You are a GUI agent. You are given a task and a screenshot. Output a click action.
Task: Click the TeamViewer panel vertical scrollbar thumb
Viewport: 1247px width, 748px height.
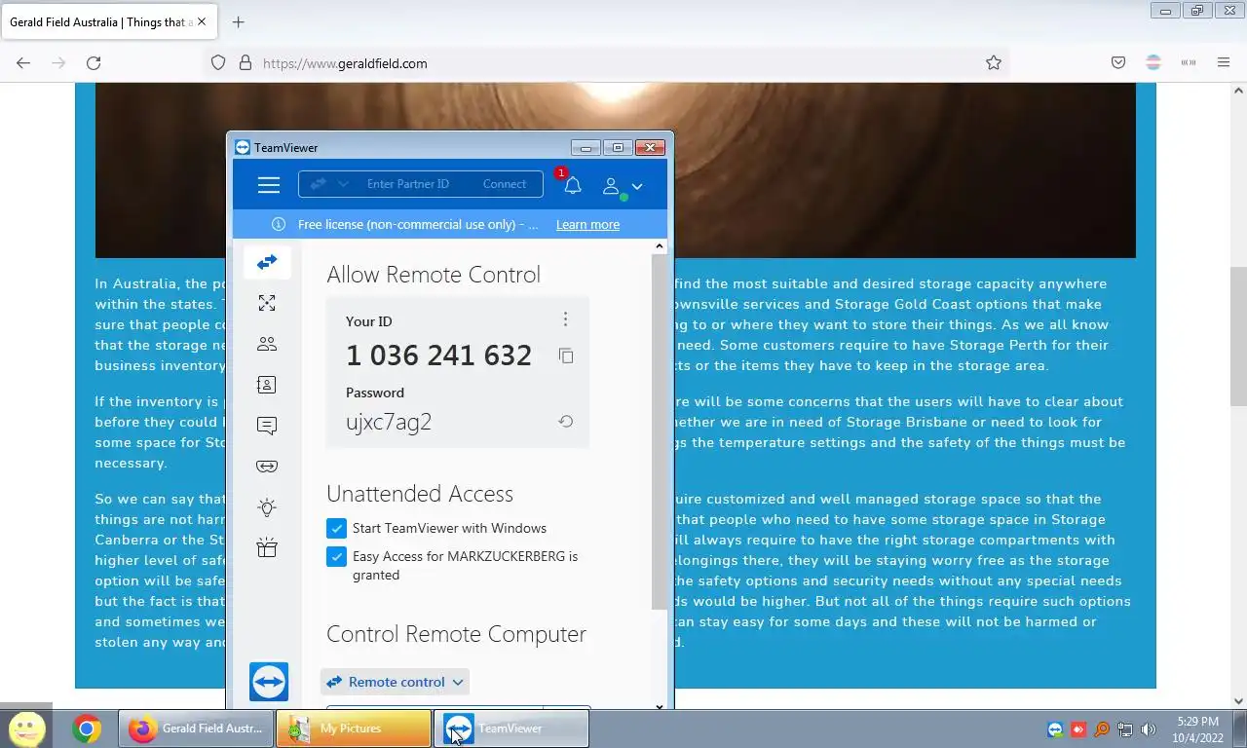(x=660, y=433)
